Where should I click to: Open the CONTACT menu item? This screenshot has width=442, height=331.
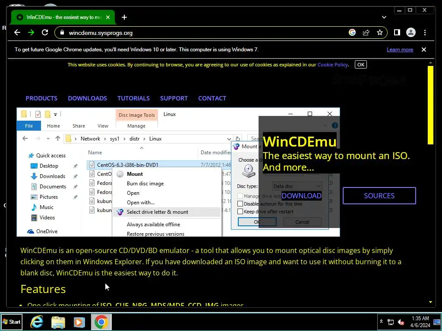tap(212, 98)
